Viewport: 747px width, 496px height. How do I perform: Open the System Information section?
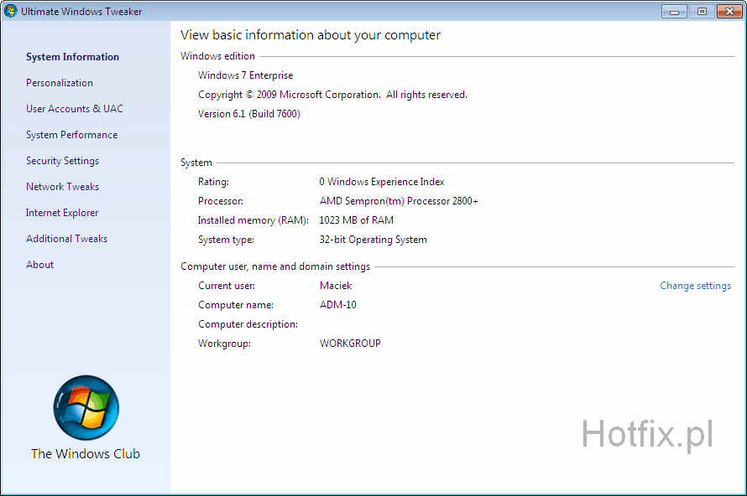coord(72,57)
